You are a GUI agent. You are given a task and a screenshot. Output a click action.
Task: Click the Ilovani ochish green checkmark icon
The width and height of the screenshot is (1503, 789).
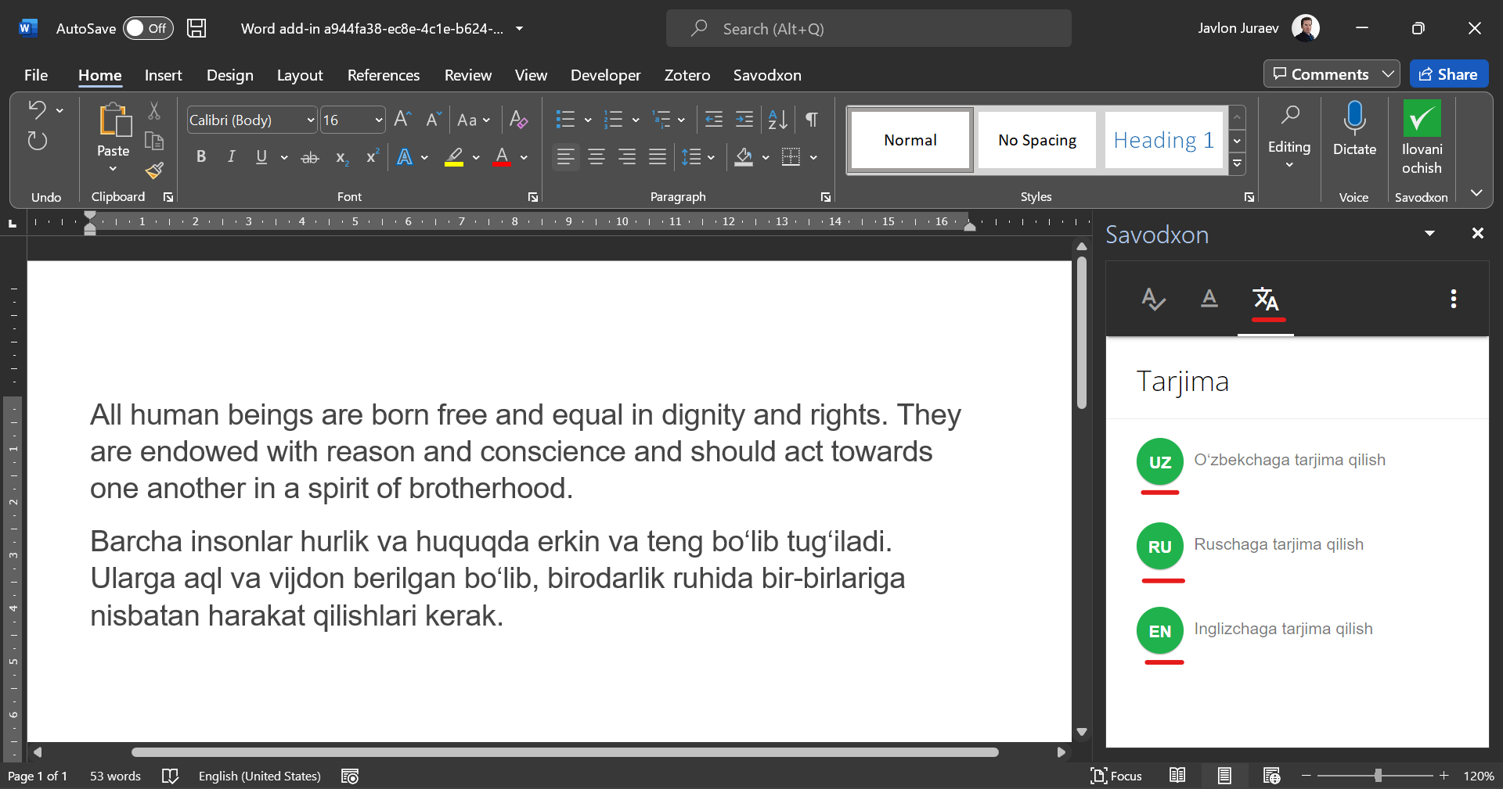[x=1421, y=119]
